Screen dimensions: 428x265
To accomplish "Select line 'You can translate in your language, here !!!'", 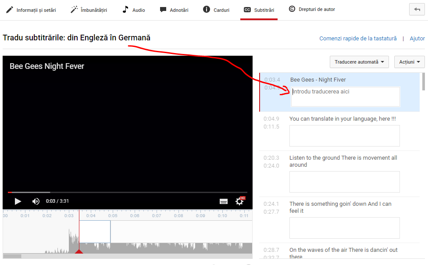I will tap(342, 119).
